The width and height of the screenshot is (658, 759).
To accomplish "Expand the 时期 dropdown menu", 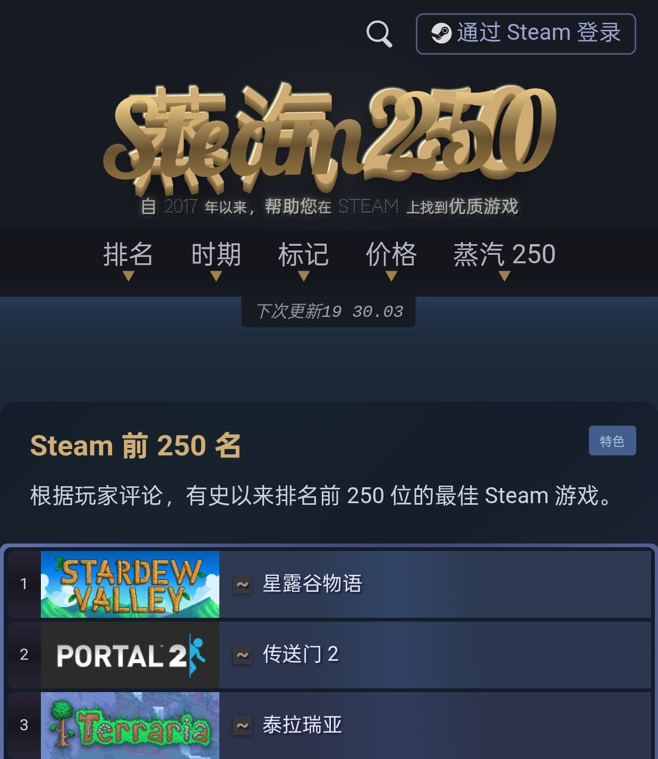I will pos(216,260).
